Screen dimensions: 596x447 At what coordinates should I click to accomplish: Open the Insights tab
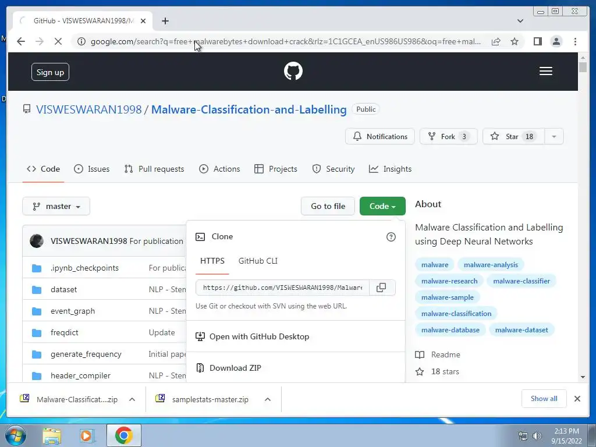pyautogui.click(x=391, y=169)
